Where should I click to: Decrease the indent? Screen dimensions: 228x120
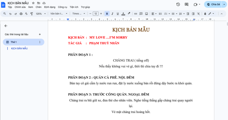pos(188,14)
